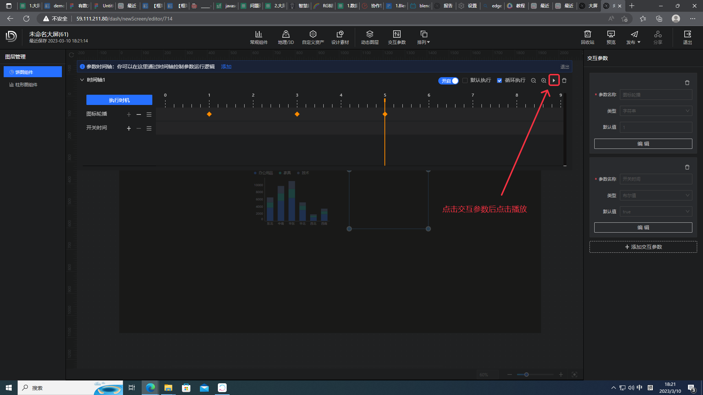
Task: Increase canvas zoom with plus icon
Action: [561, 375]
